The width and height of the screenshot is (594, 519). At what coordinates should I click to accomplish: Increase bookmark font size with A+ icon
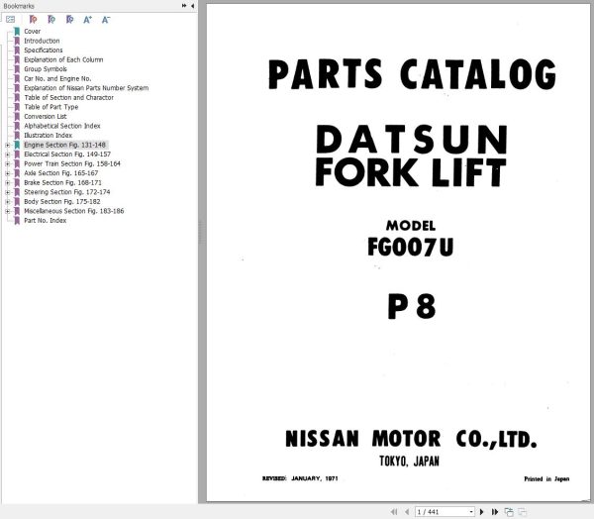coord(87,20)
